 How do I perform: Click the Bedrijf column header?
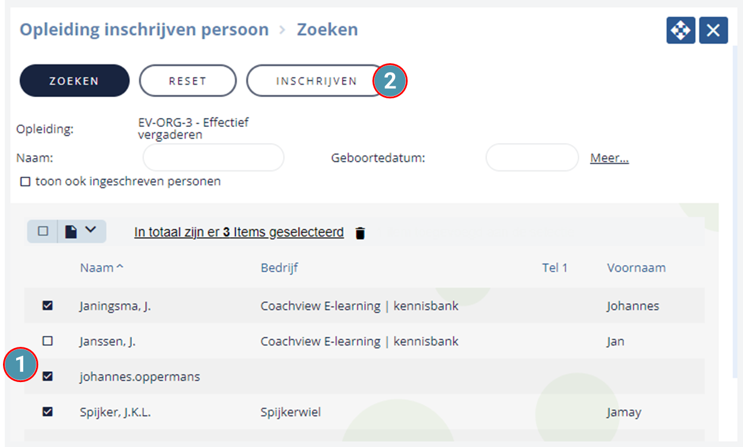point(279,268)
